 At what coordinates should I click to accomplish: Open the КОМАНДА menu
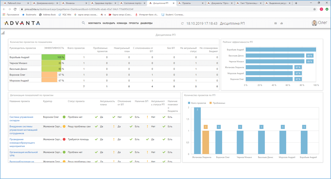coord(122,23)
